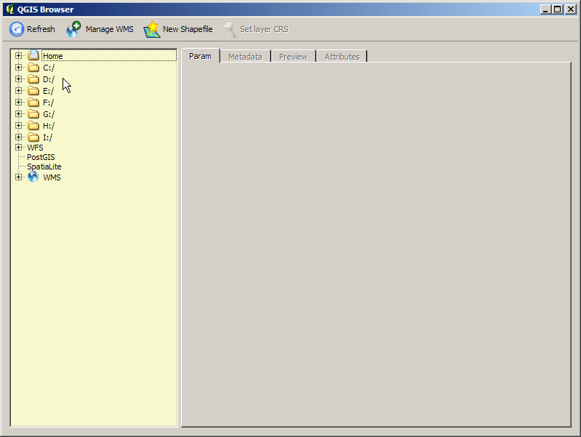Expand the WFS tree node

tap(18, 148)
